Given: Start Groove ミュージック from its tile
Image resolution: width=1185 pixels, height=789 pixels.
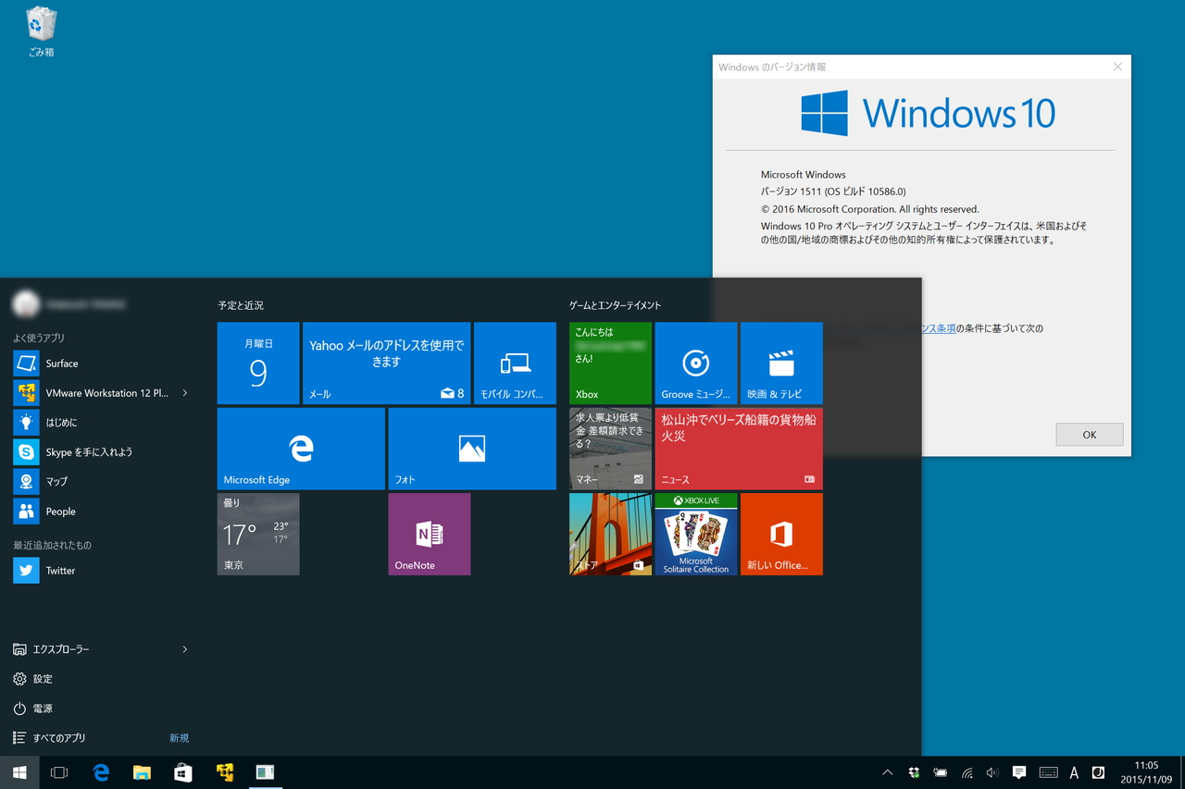Looking at the screenshot, I should point(695,363).
